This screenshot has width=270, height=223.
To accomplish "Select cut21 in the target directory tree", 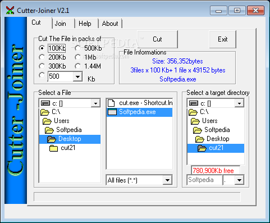I will [216, 148].
